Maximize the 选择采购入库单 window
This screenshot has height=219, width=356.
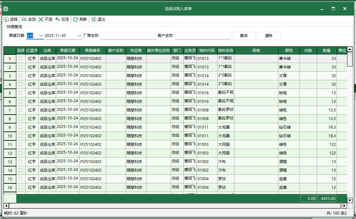(x=333, y=9)
